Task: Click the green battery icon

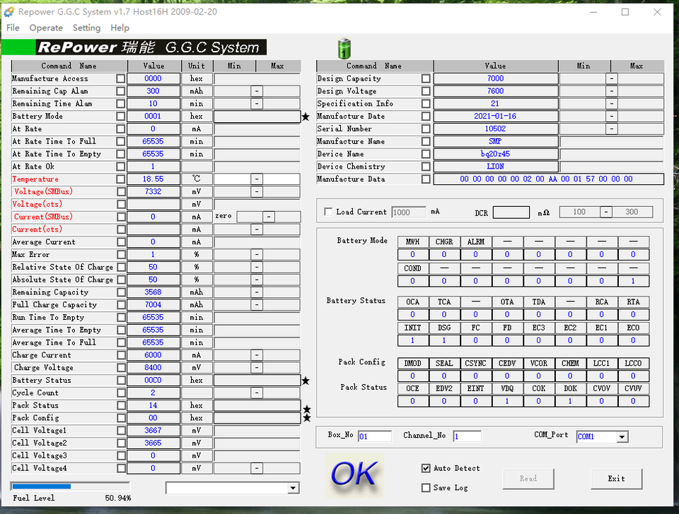Action: tap(344, 49)
